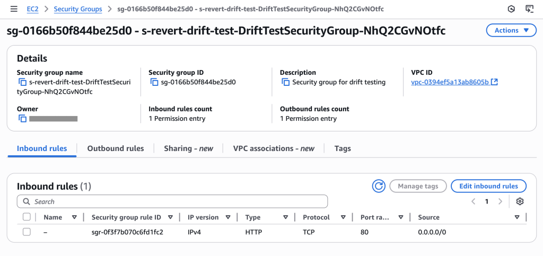The width and height of the screenshot is (543, 256).
Task: Check the sgr-0f3f7b070c6fd1fc2 rule row
Action: (27, 232)
